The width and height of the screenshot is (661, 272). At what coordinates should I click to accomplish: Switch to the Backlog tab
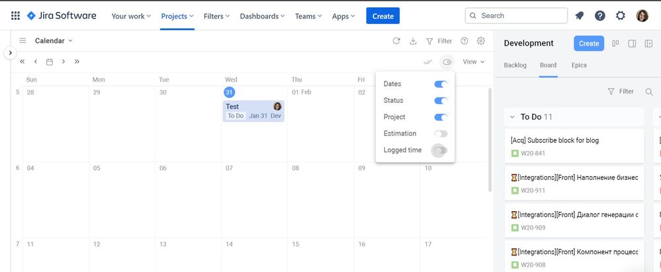point(515,65)
